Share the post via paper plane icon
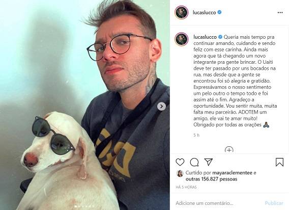Screen dimensions: 289x210 pyautogui.click(x=209, y=162)
